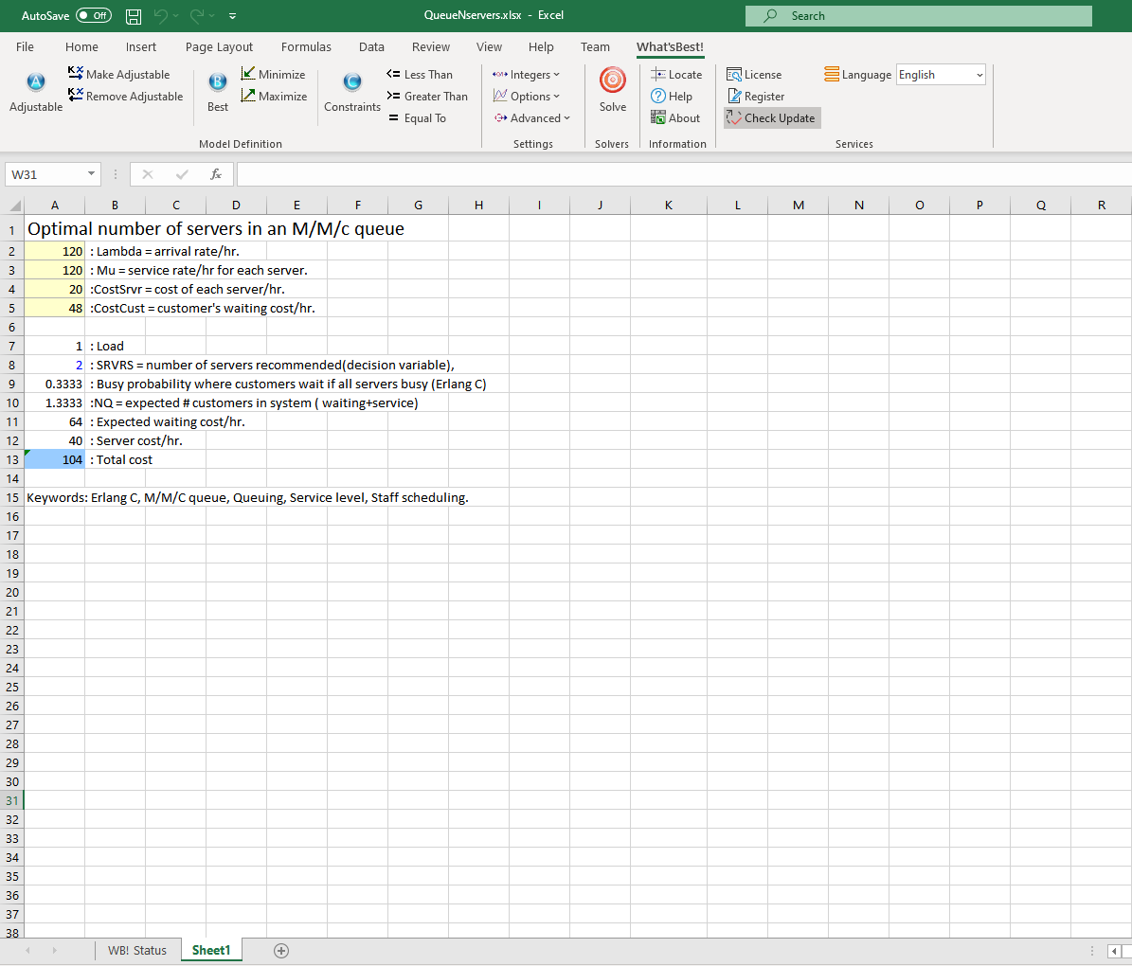
Task: Expand the Integers dropdown
Action: pyautogui.click(x=527, y=75)
